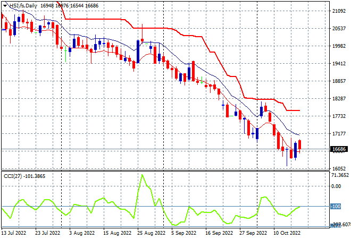
Task: Click the 17177 price axis label
Action: 339,134
